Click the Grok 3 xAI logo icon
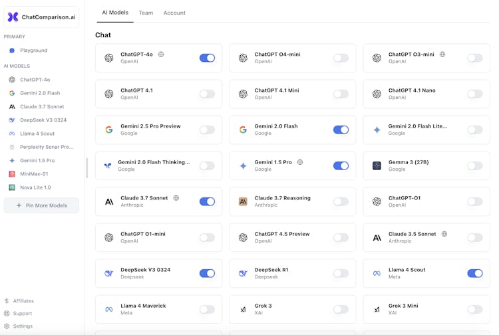 pos(243,309)
